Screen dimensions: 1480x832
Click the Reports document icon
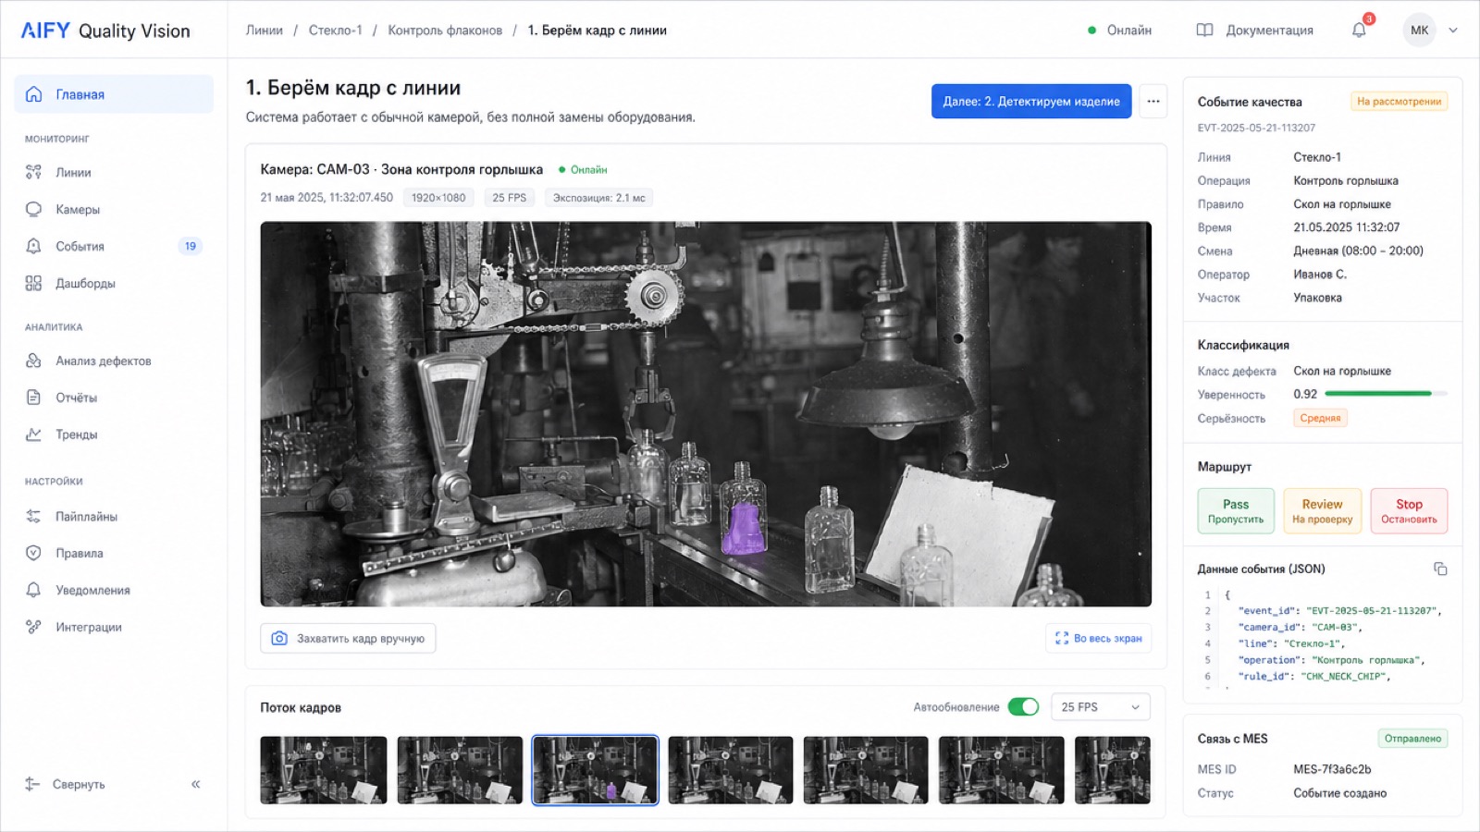coord(33,398)
